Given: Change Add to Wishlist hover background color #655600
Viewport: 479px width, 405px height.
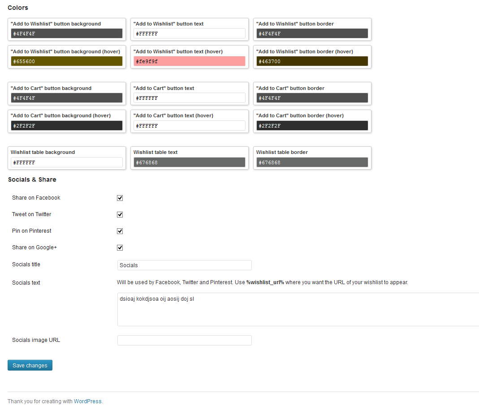Looking at the screenshot, I should 67,61.
